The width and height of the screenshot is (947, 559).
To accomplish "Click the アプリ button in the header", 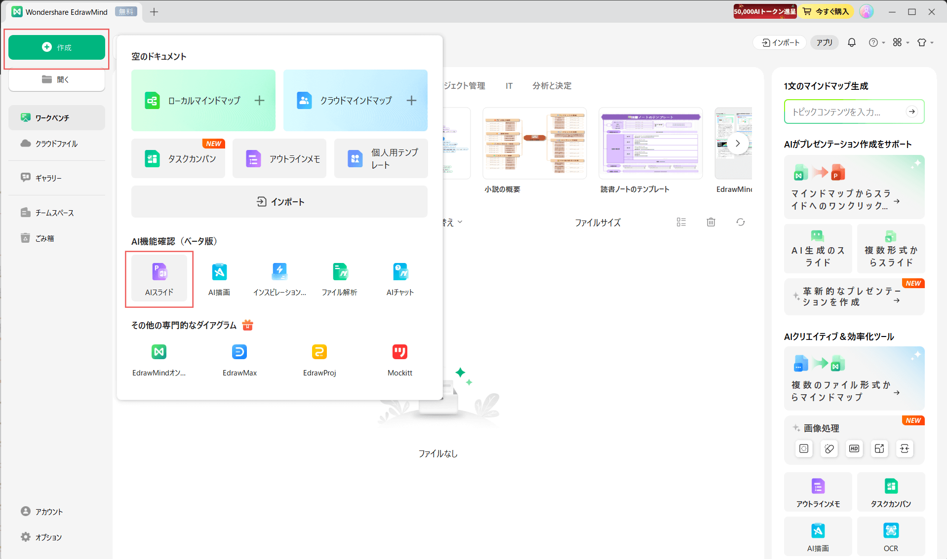I will pyautogui.click(x=824, y=42).
